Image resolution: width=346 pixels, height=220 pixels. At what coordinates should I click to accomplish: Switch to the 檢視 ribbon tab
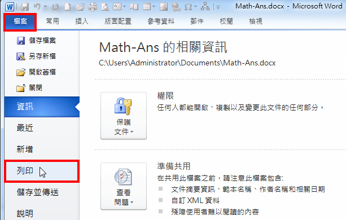tap(256, 21)
